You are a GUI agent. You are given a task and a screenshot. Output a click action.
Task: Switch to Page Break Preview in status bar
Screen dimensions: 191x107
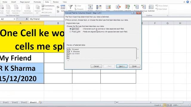pyautogui.click(x=170, y=105)
